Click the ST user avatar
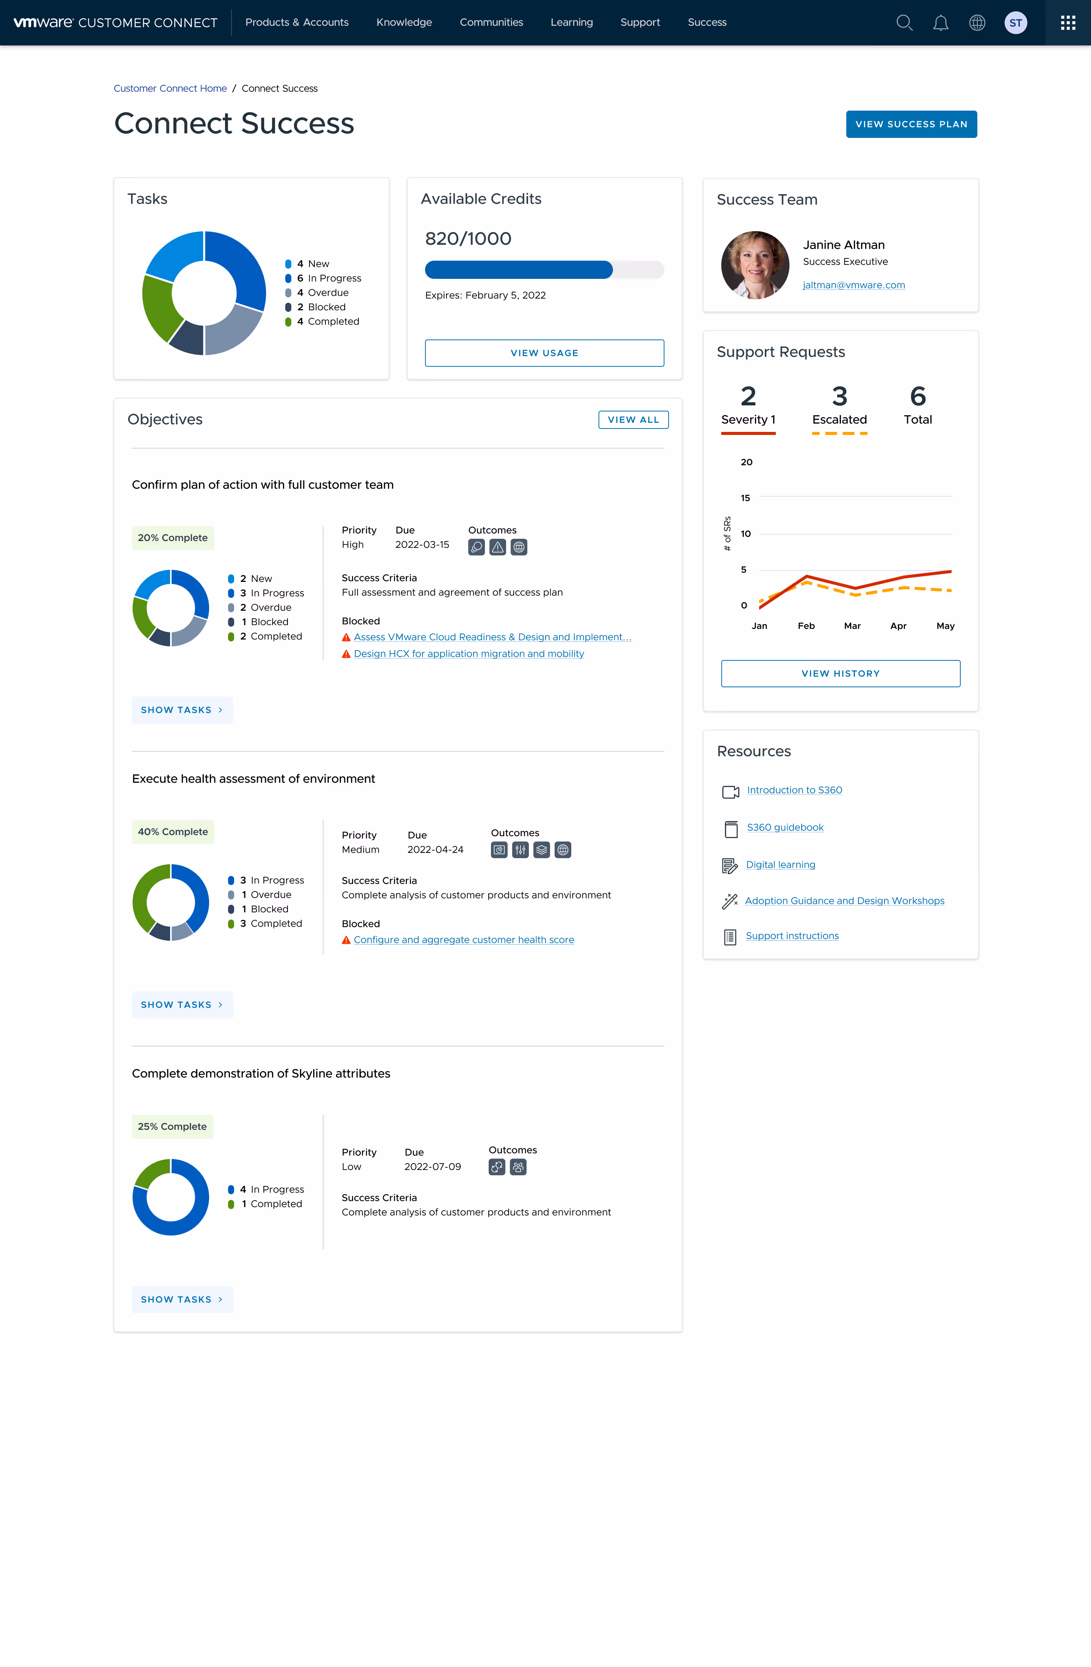1091x1667 pixels. click(x=1015, y=22)
